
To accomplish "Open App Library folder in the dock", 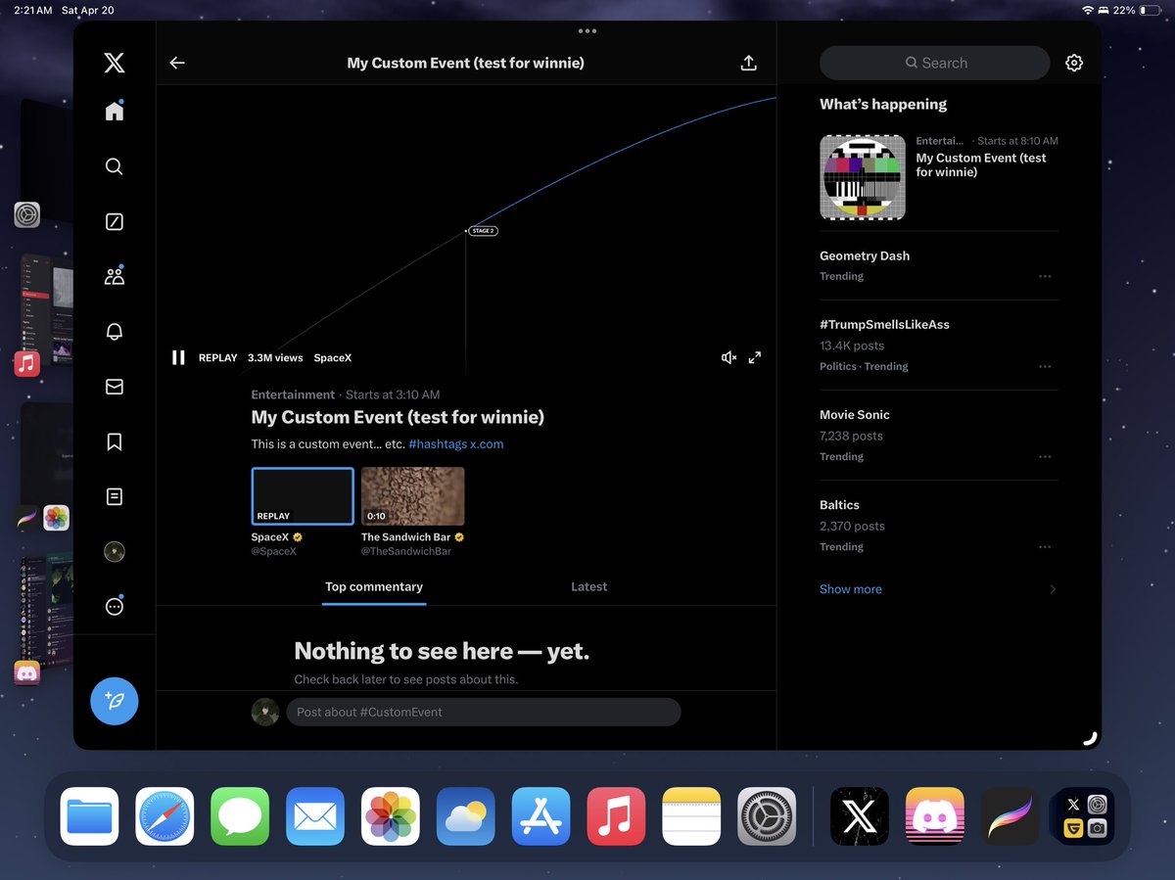I will pyautogui.click(x=1085, y=816).
